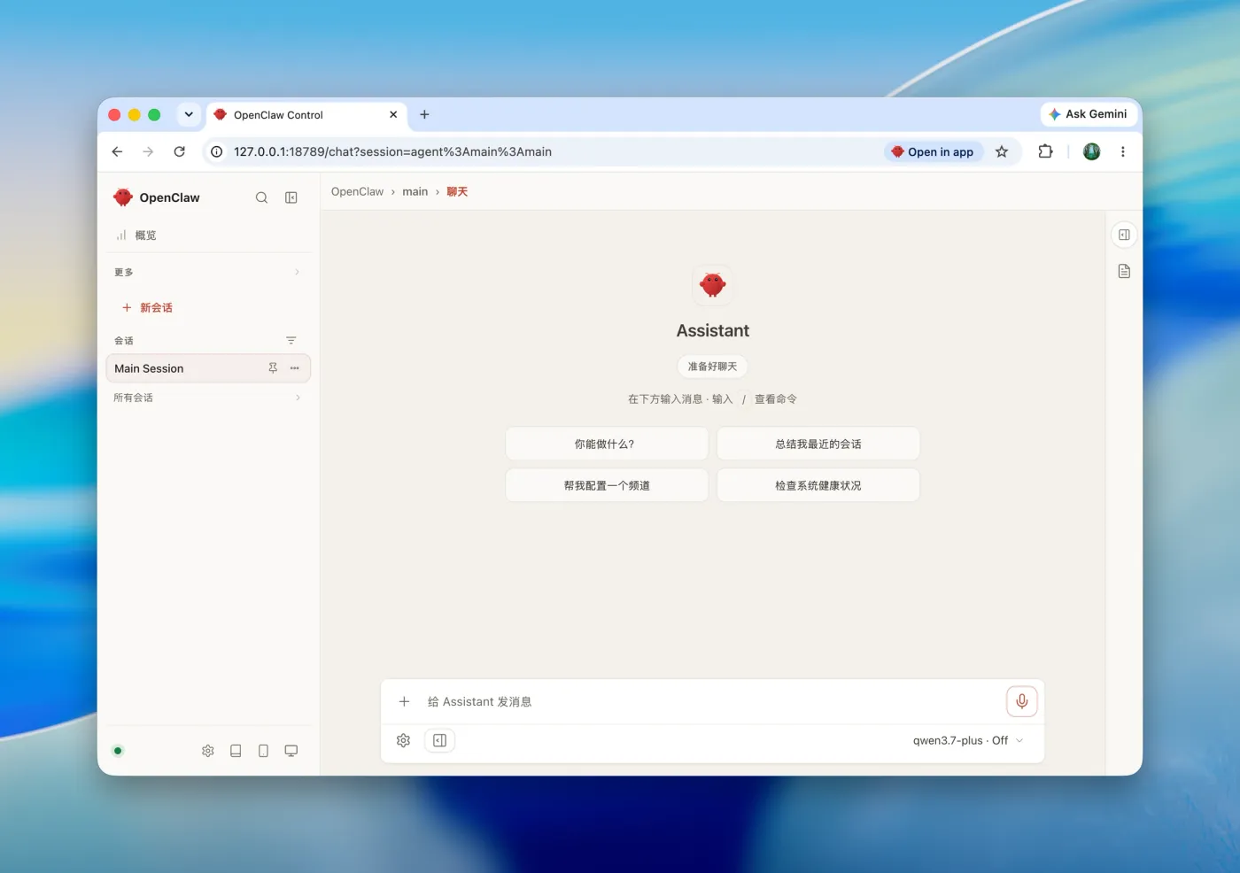Screen dimensions: 1240x873
Task: Go forward in browser history
Action: (x=148, y=151)
